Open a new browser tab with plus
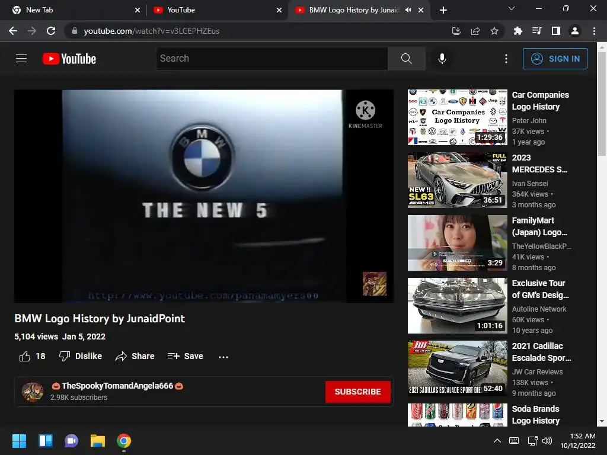The height and width of the screenshot is (455, 607). pos(443,10)
